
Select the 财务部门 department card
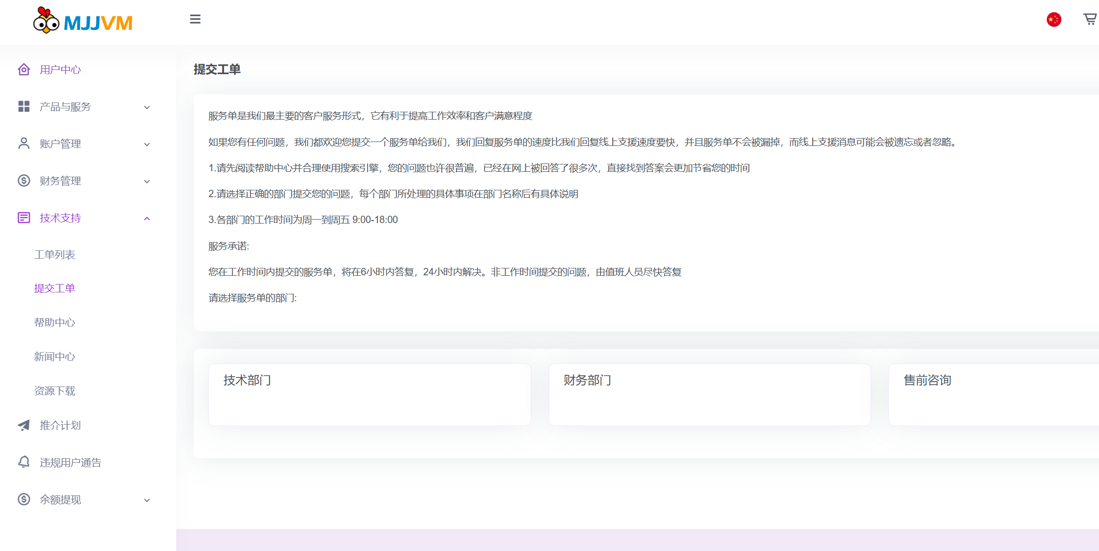(x=709, y=394)
